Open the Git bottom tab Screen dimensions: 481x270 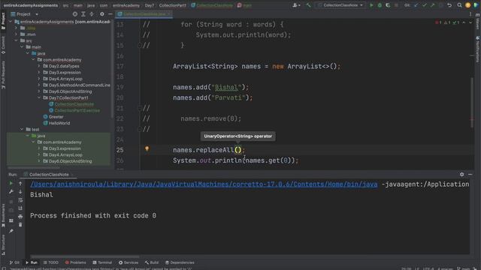(x=14, y=262)
